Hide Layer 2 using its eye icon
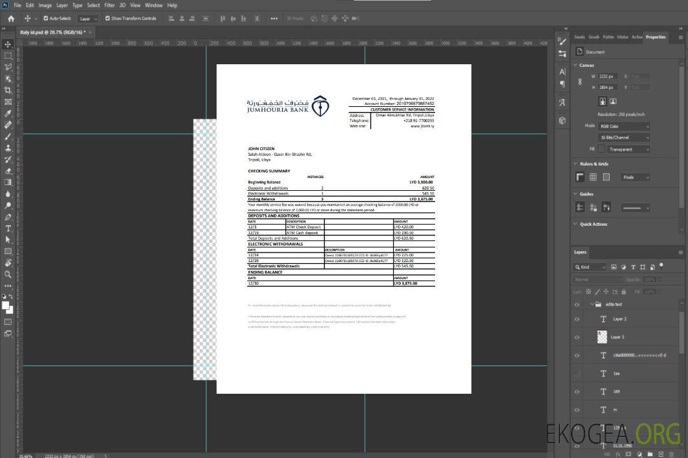Screen dimensions: 688x458 coord(577,319)
